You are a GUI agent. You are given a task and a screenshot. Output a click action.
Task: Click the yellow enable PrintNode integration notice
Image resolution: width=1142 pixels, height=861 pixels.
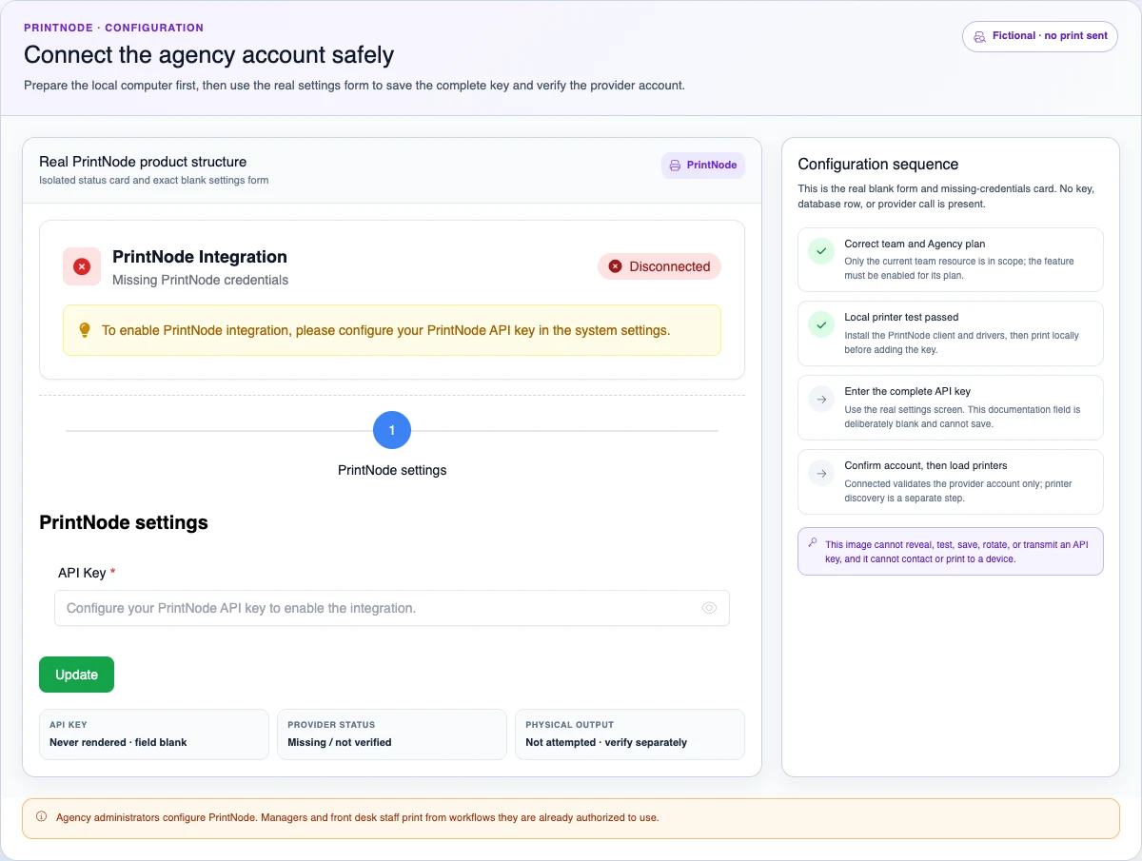392,330
